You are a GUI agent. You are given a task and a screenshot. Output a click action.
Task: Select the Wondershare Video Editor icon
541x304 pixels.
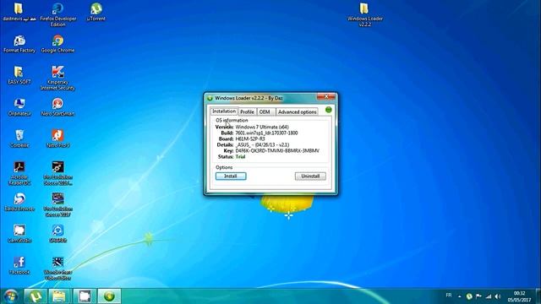coord(57,269)
